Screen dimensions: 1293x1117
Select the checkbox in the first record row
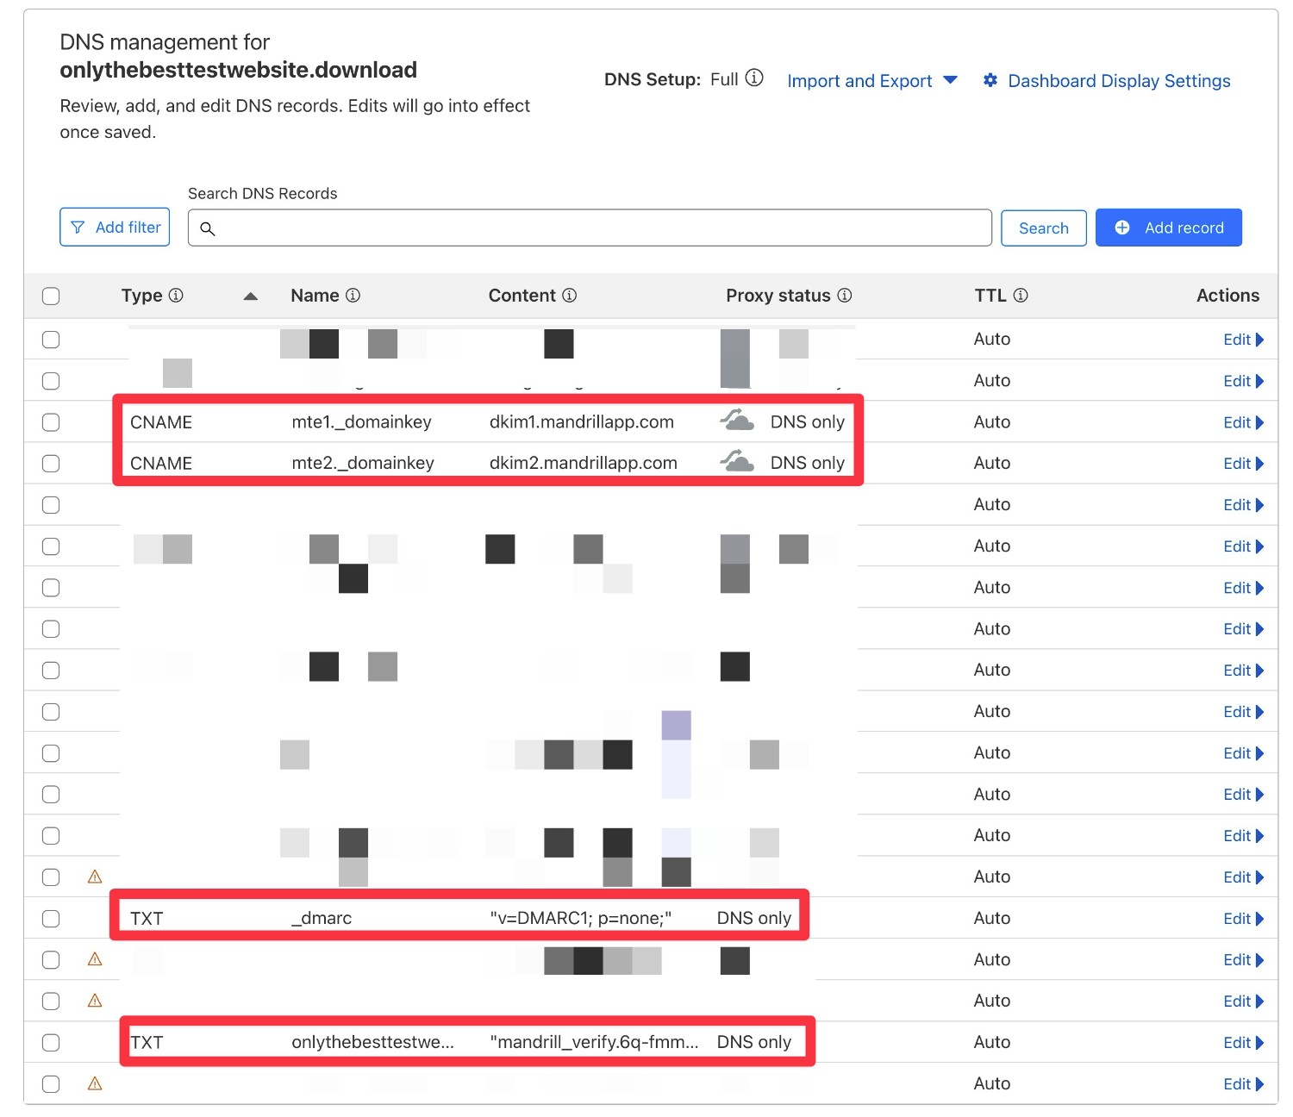click(51, 340)
